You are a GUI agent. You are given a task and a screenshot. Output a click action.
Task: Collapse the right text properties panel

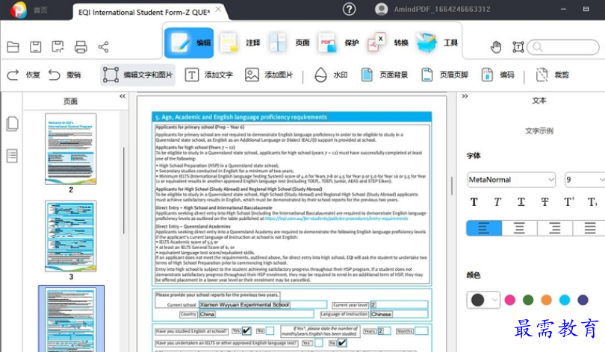point(465,96)
